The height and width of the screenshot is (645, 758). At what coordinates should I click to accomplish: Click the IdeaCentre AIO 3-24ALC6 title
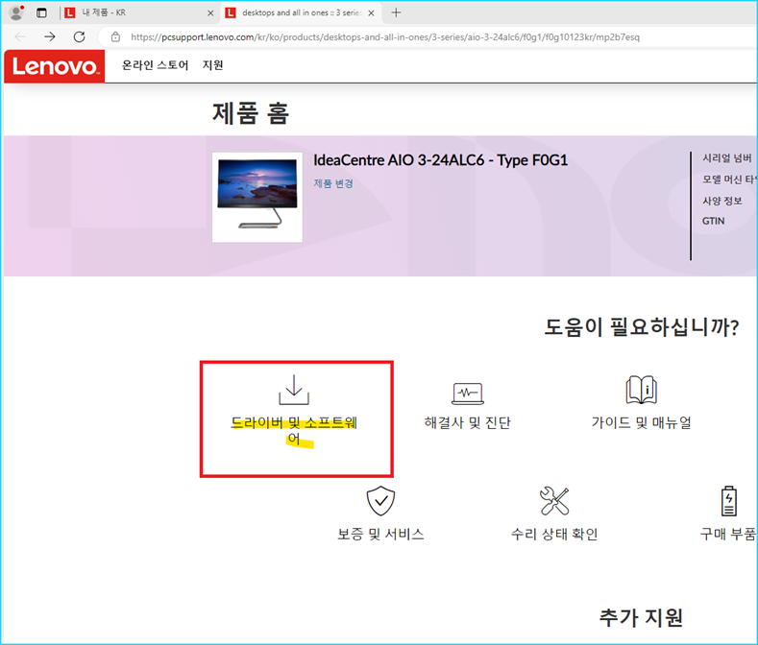[440, 160]
